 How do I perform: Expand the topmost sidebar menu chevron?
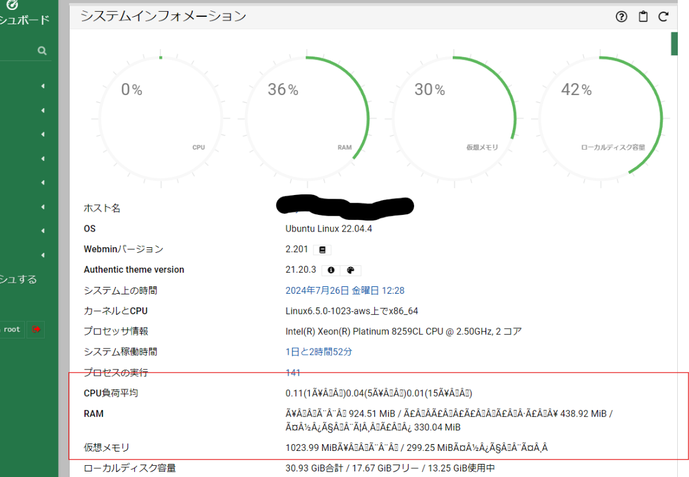[43, 86]
